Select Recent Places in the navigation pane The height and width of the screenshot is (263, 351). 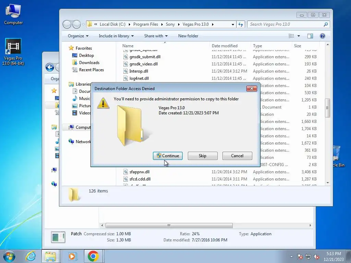click(x=91, y=70)
